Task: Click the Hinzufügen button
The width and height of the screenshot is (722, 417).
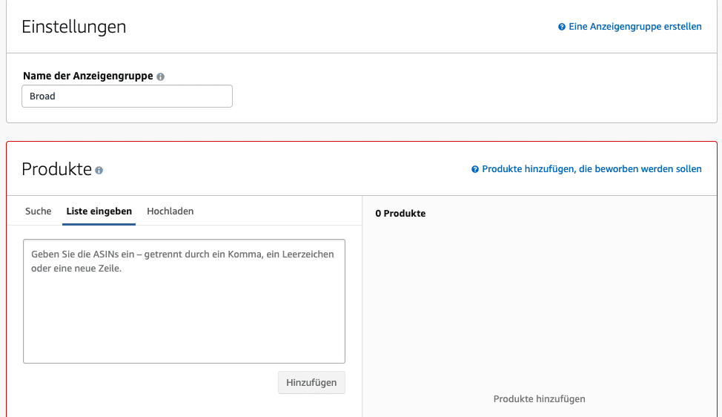Action: click(311, 382)
